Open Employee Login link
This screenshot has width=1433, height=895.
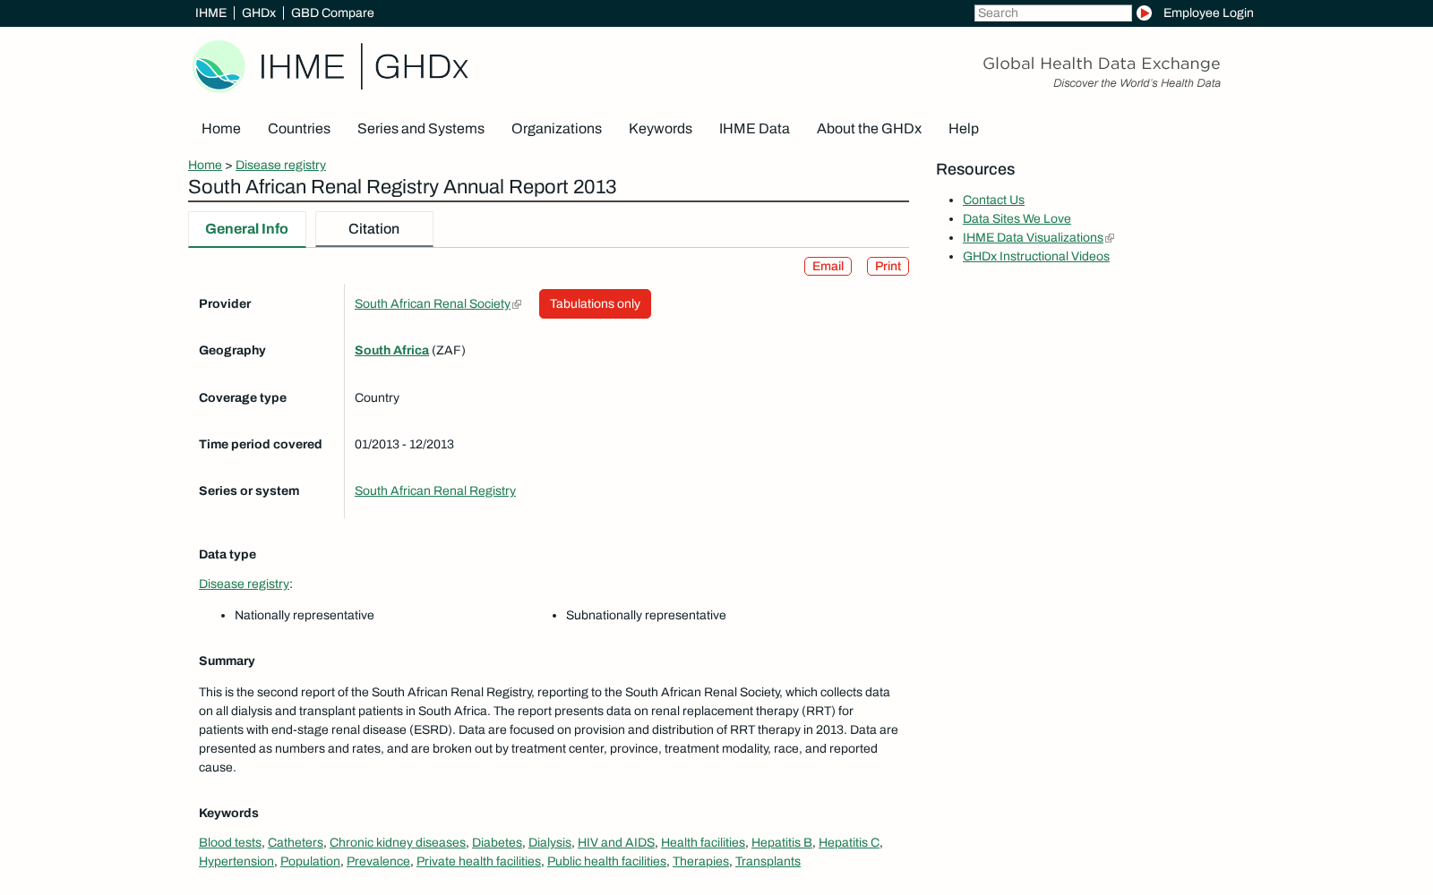(1208, 13)
